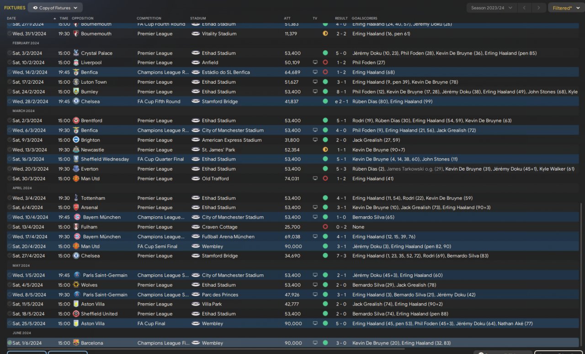Image resolution: width=585 pixels, height=354 pixels.
Task: Click the Sheffield United club badge
Action: coord(76,314)
